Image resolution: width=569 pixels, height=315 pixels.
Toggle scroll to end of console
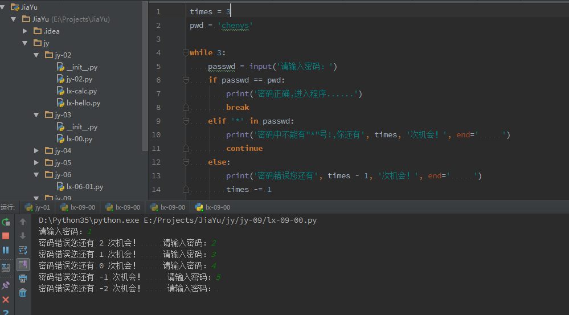tap(23, 264)
